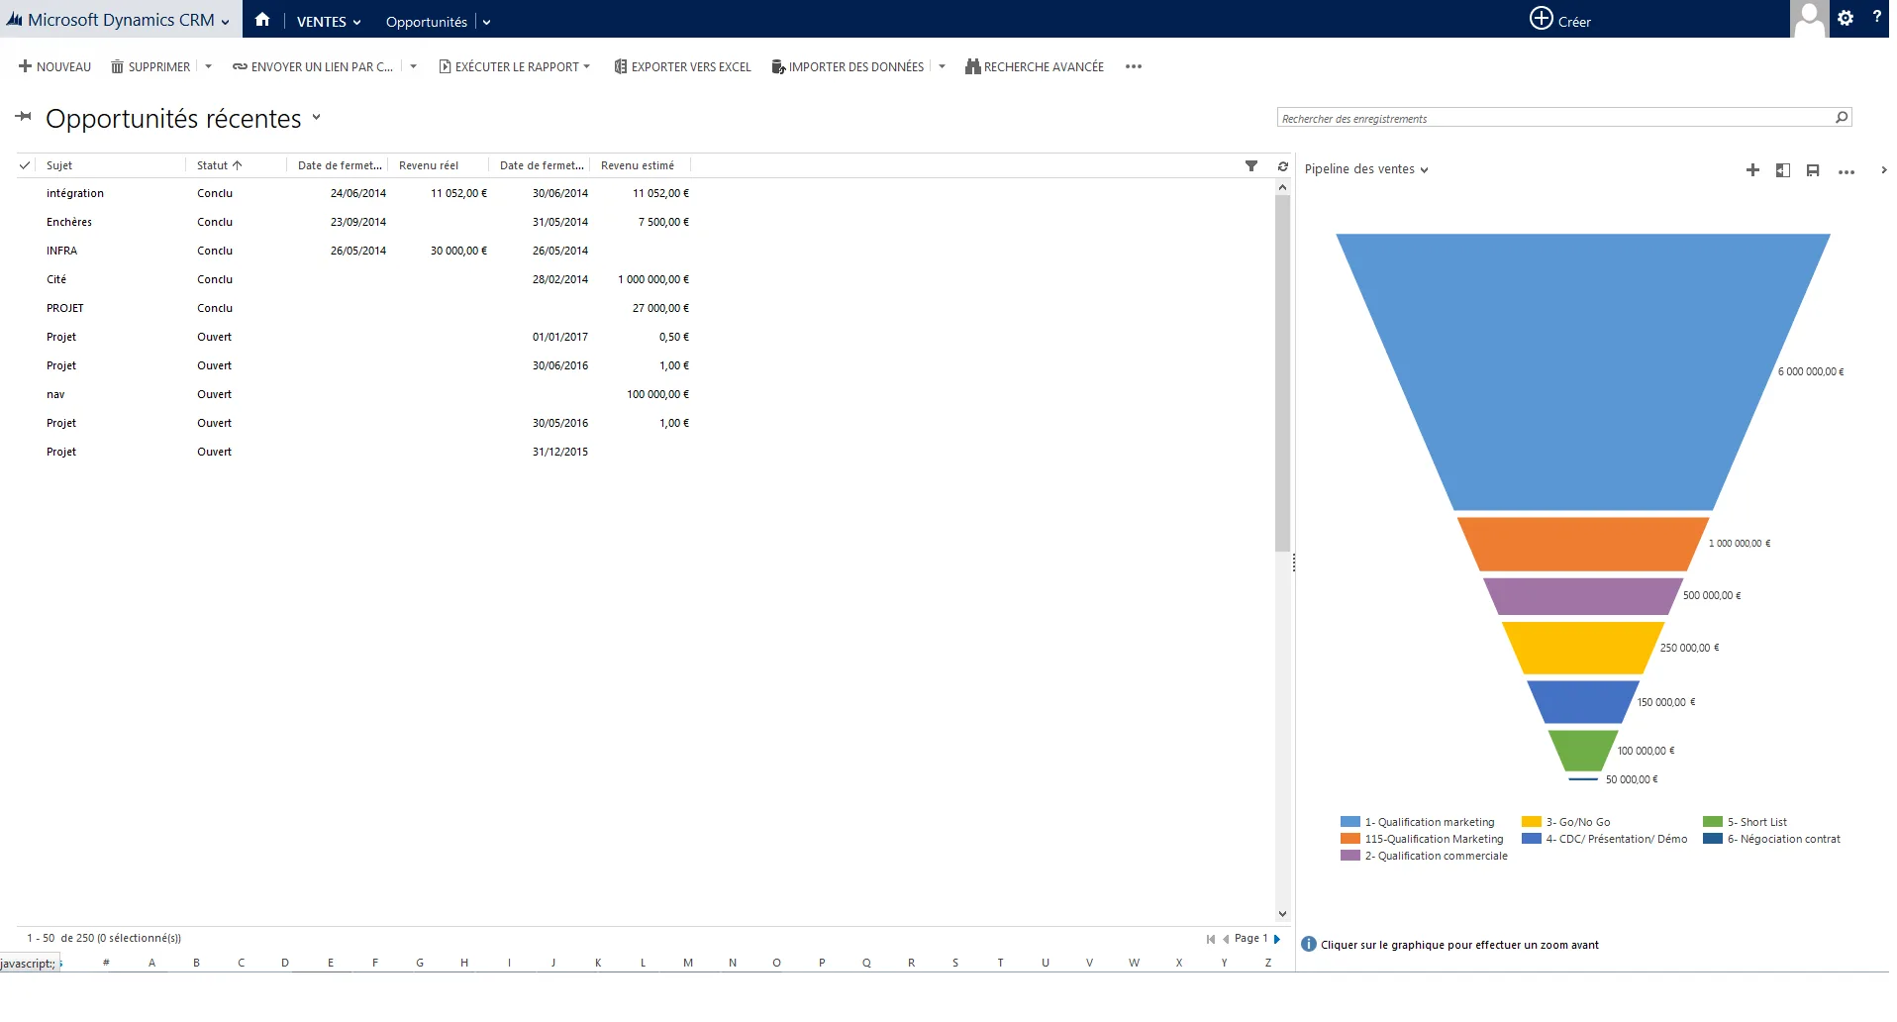
Task: Open the Pipeline des ventes chart selector
Action: (1366, 169)
